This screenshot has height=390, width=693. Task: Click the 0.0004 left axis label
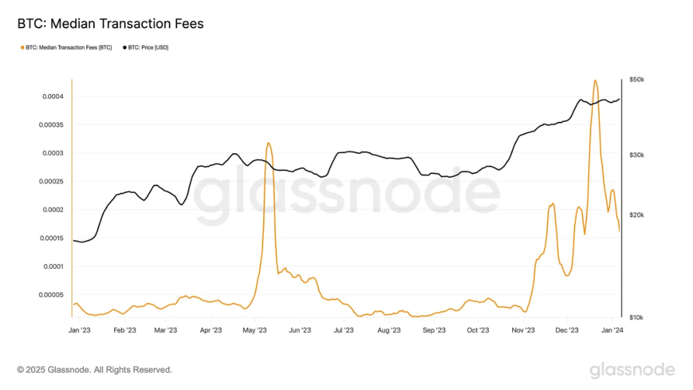coord(53,97)
